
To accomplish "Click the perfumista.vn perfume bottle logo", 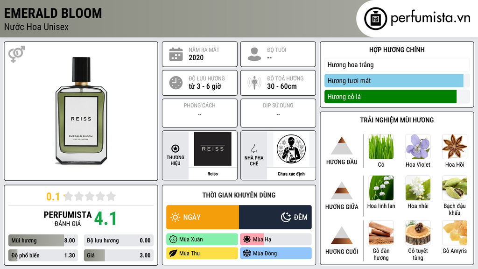I will pyautogui.click(x=375, y=19).
